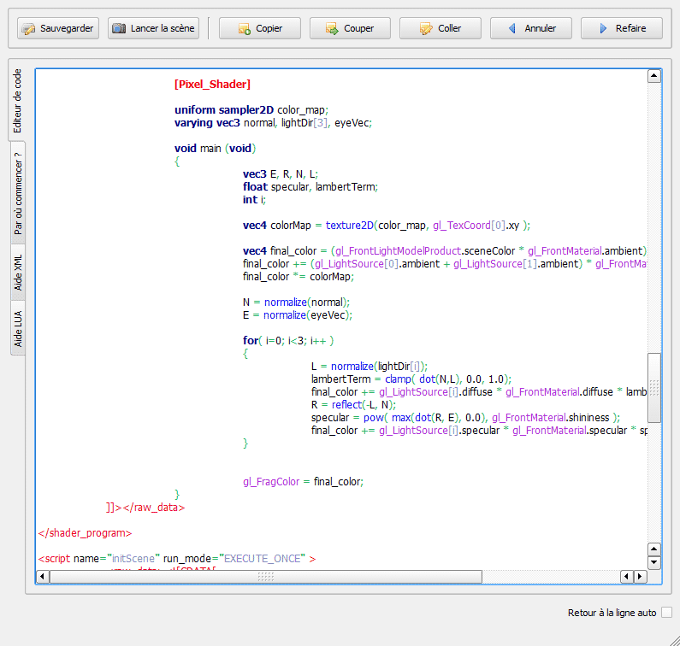
Task: Click the 'L = normalize(lightDir[i]);' line
Action: [x=370, y=366]
